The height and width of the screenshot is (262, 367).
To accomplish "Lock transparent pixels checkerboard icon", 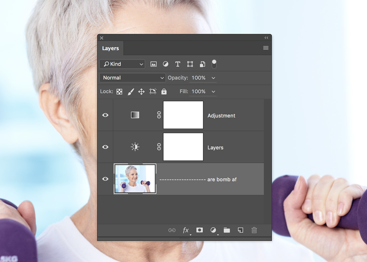I will (119, 91).
